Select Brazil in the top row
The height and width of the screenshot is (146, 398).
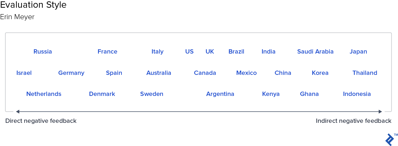pyautogui.click(x=236, y=52)
